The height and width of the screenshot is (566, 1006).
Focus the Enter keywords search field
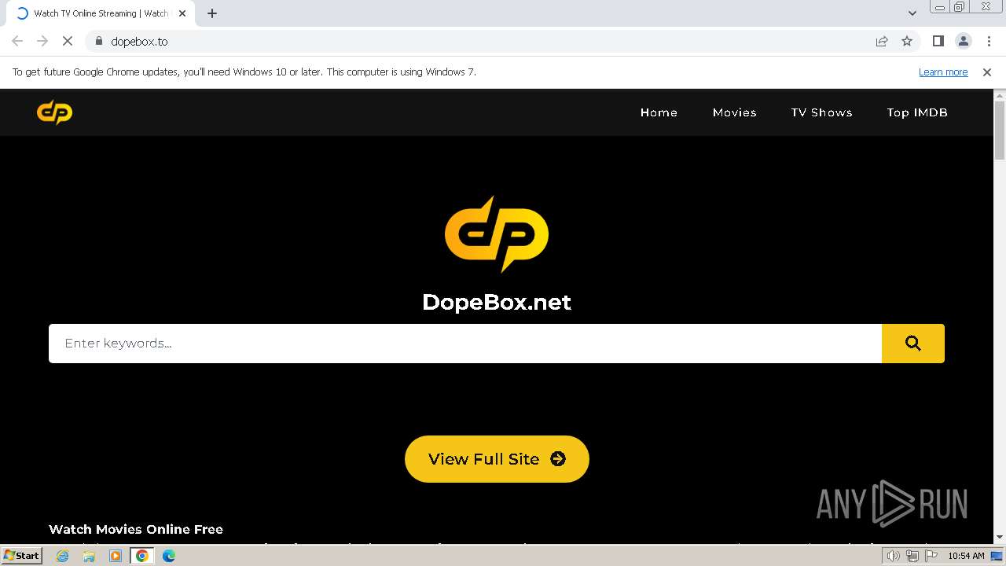pos(465,344)
